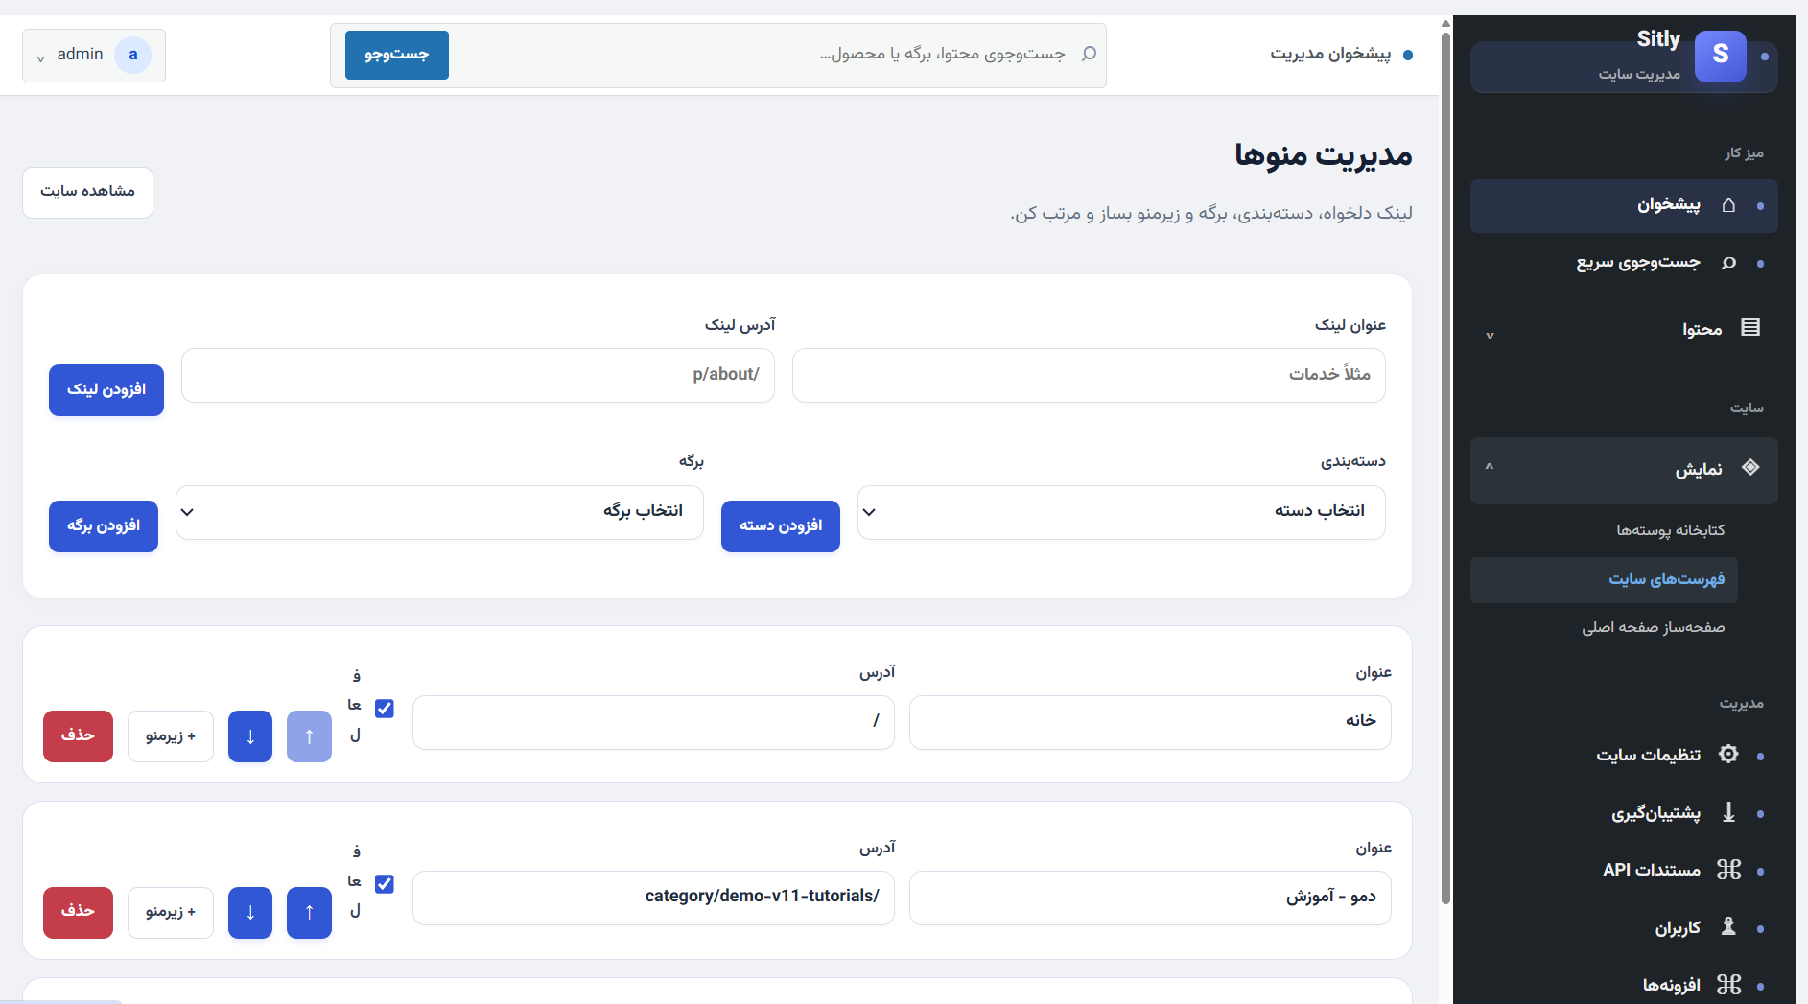This screenshot has width=1808, height=1004.
Task: Delete the خانه menu item
Action: [78, 736]
